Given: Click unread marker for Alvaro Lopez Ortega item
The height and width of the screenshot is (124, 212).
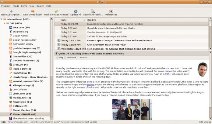Looking at the screenshot, I should tap(59, 40).
